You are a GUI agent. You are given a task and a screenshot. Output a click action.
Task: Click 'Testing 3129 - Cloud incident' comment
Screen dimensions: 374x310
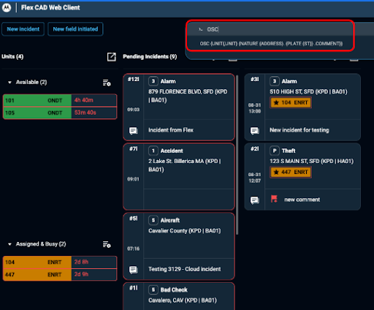[185, 269]
